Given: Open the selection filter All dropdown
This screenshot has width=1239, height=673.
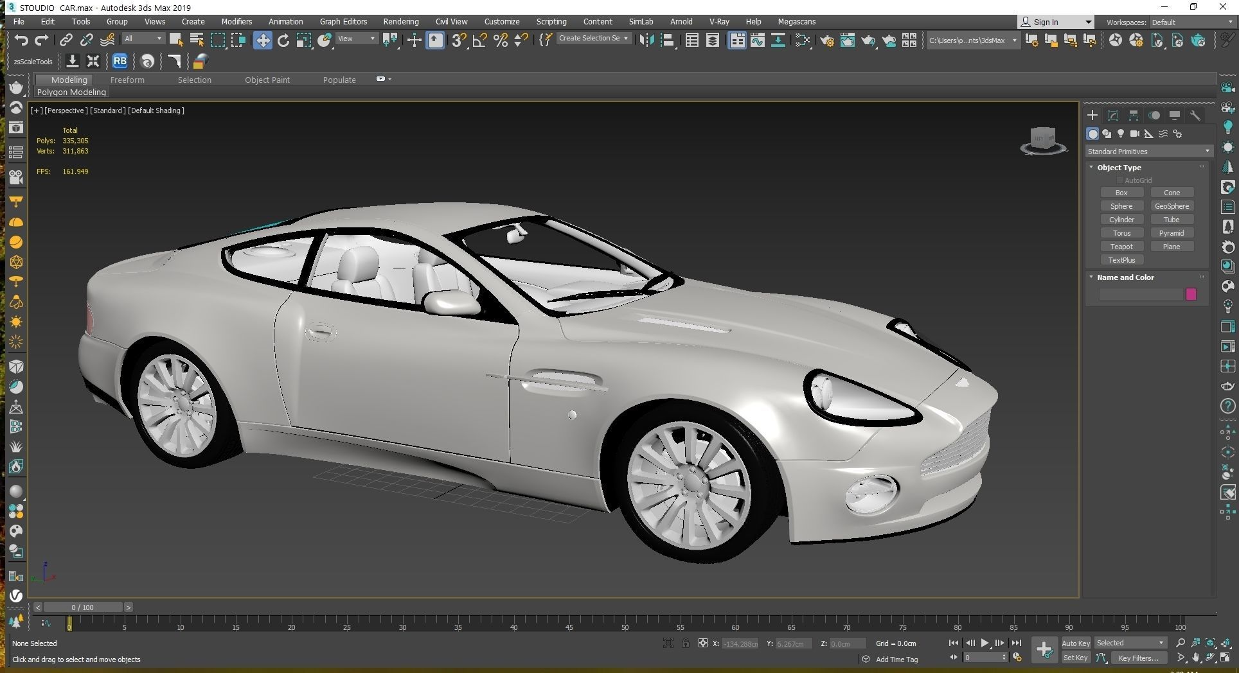Looking at the screenshot, I should [143, 39].
